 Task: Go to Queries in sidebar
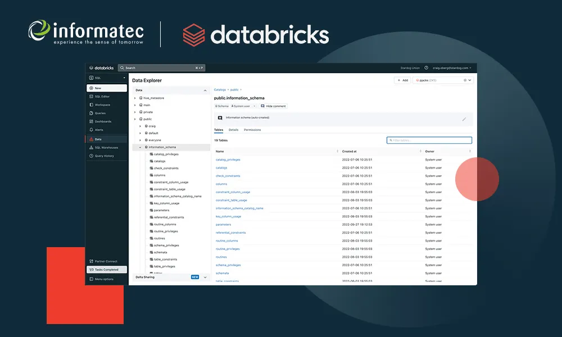coord(97,113)
